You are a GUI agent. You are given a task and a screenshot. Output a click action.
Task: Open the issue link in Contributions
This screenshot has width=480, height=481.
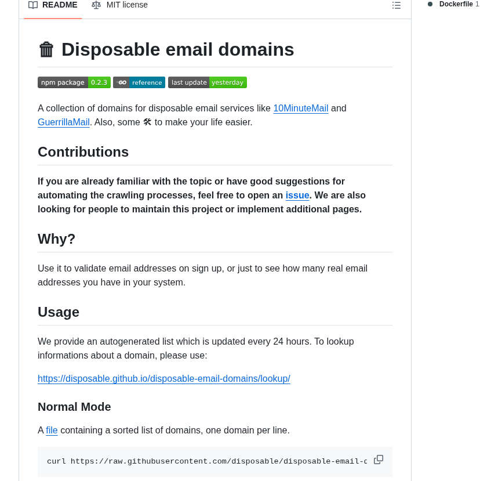pyautogui.click(x=297, y=196)
